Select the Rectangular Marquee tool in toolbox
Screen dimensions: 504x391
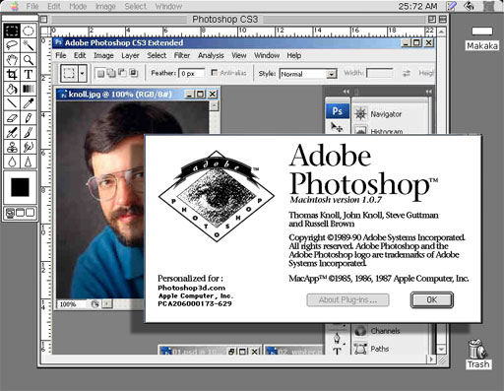click(12, 31)
